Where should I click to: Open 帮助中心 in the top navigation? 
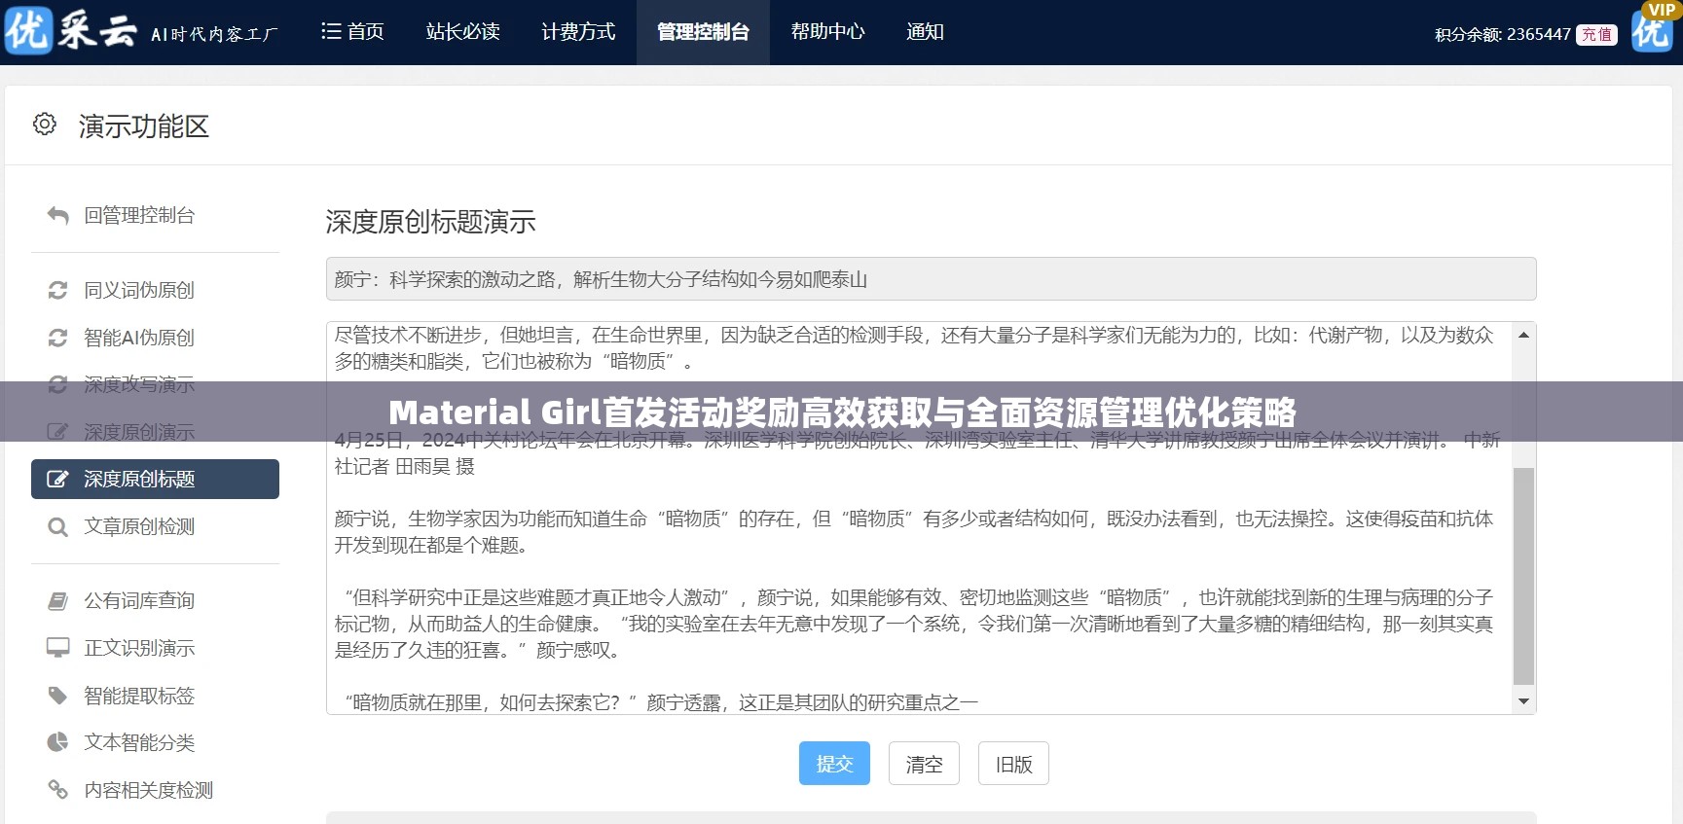[828, 32]
